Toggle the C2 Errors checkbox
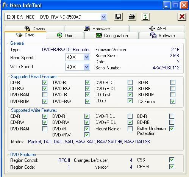The width and height of the screenshot is (189, 177). (173, 101)
